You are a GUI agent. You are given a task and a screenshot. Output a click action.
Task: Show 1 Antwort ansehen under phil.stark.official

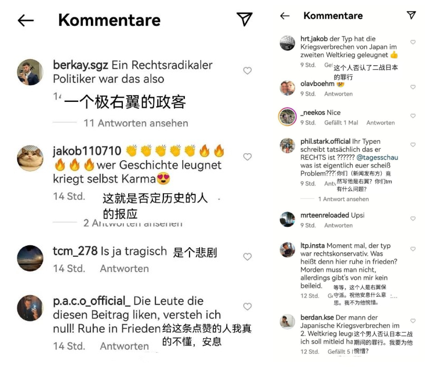click(343, 199)
